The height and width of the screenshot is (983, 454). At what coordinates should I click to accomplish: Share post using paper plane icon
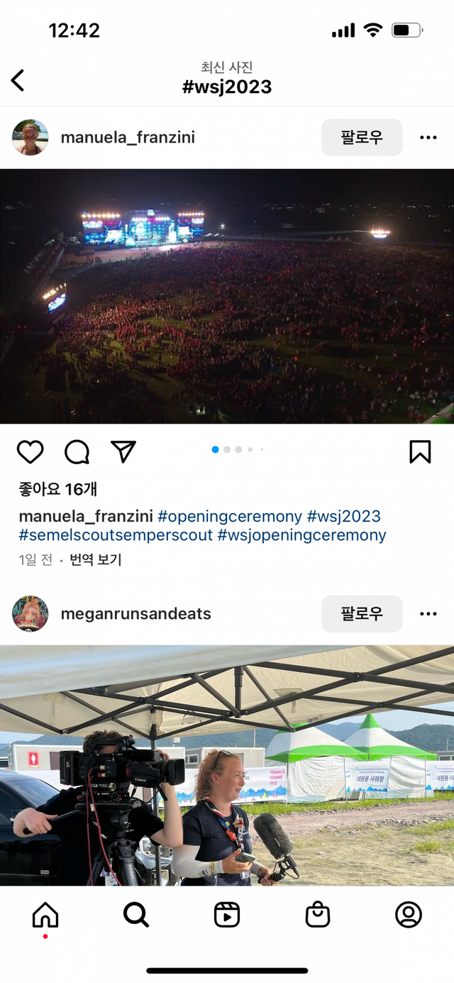(x=123, y=451)
